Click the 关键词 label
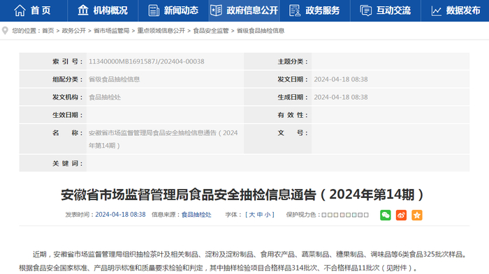Viewport: 489px width, 274px height. click(x=67, y=163)
